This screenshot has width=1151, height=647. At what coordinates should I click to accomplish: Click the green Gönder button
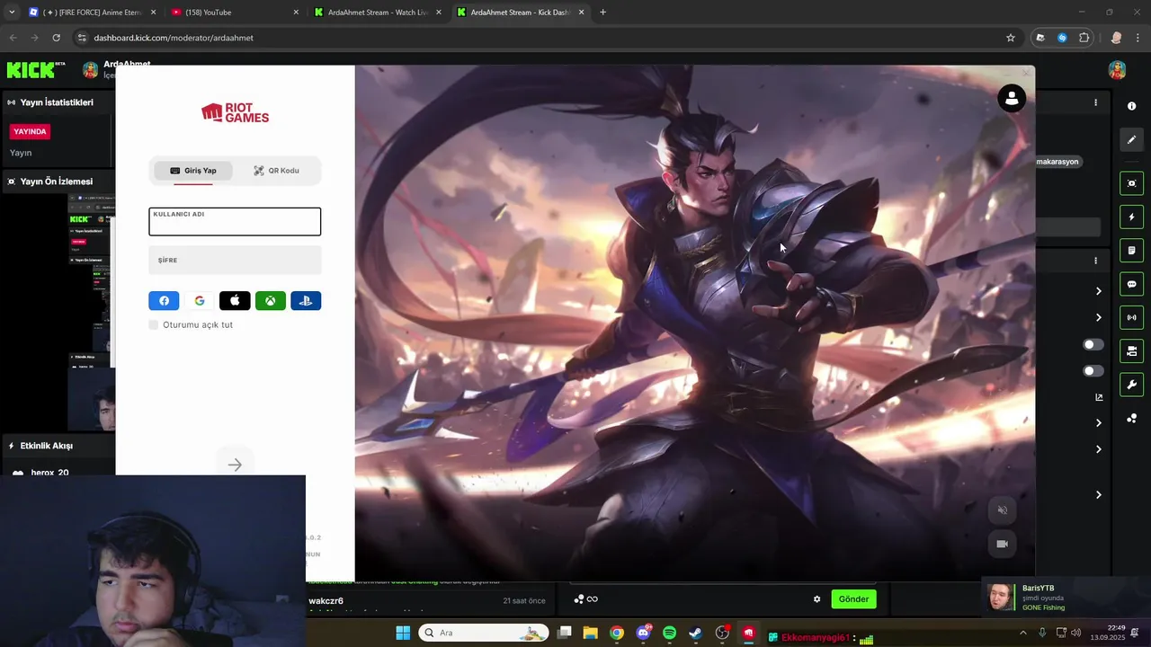pyautogui.click(x=853, y=599)
